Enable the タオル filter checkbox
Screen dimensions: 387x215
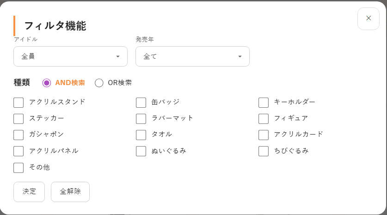(141, 135)
